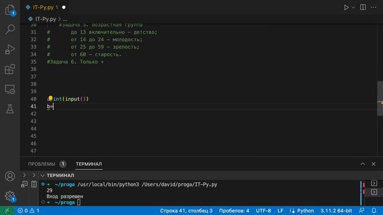Open the Manage gear menu
This screenshot has height=215, width=383.
(x=10, y=196)
